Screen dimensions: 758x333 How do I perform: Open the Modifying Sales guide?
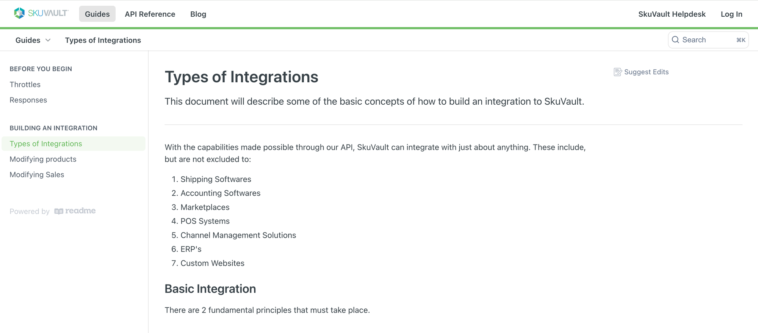pos(36,174)
